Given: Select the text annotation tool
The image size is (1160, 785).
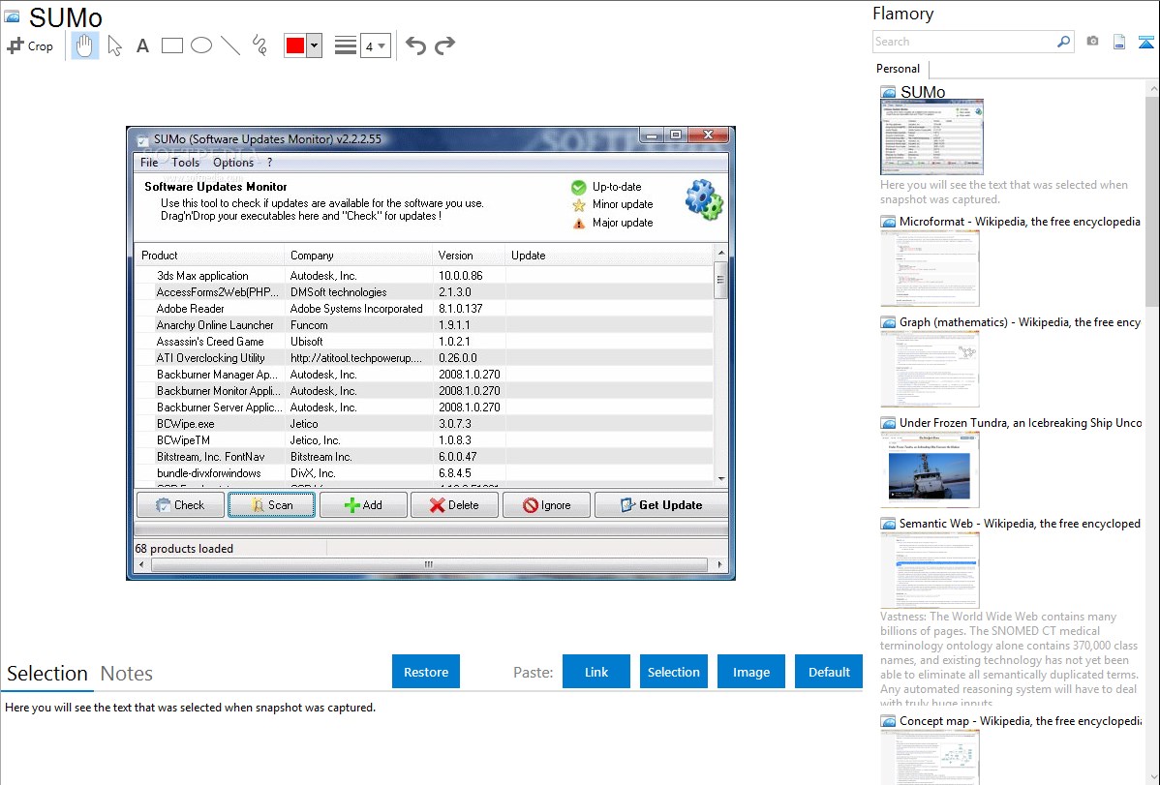Looking at the screenshot, I should pos(142,45).
